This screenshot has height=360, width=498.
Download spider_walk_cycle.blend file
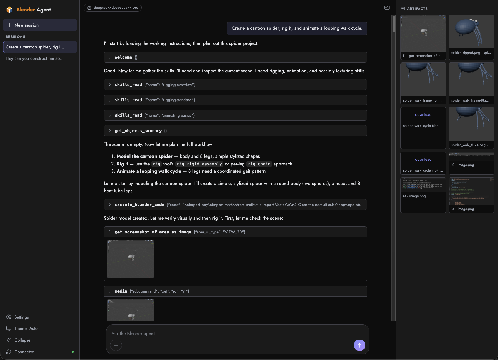click(423, 115)
